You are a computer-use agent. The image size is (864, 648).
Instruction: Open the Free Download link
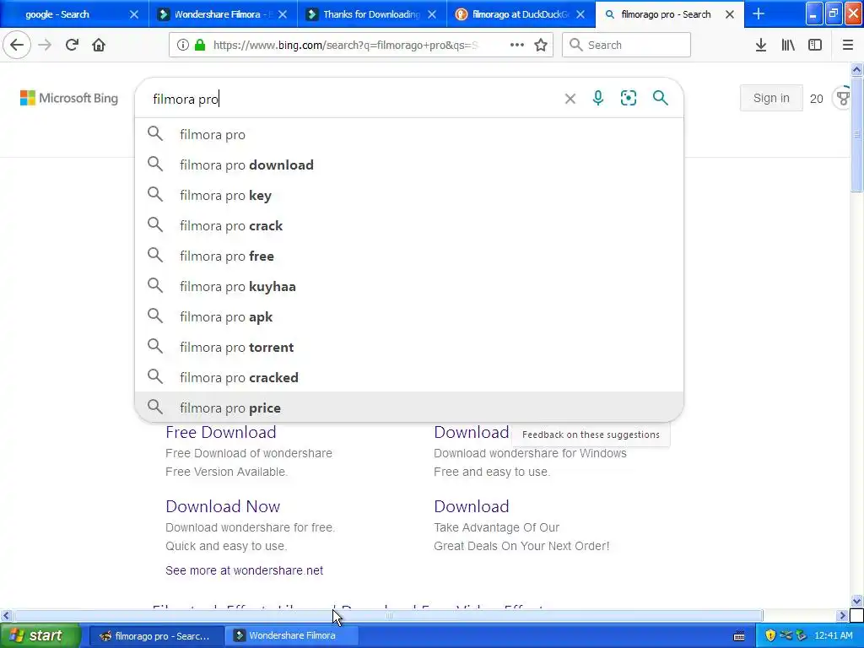coord(220,433)
